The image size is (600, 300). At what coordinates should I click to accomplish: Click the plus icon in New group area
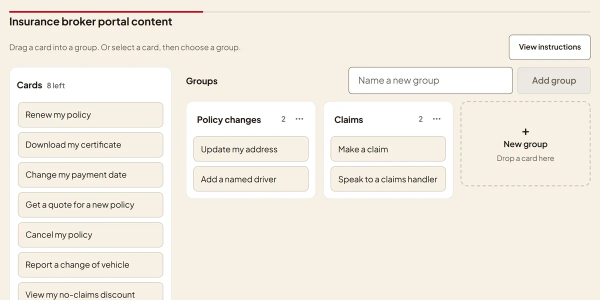point(525,132)
